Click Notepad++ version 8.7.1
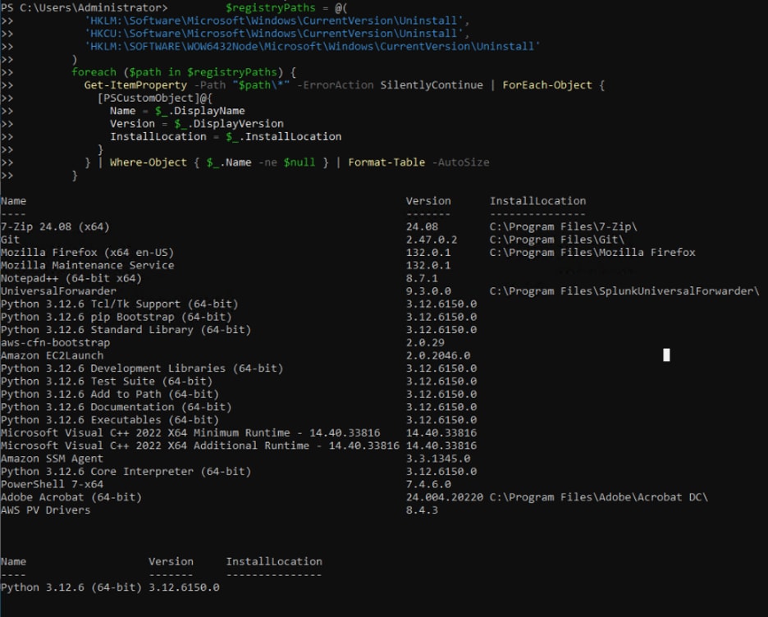The width and height of the screenshot is (768, 617). pos(423,278)
